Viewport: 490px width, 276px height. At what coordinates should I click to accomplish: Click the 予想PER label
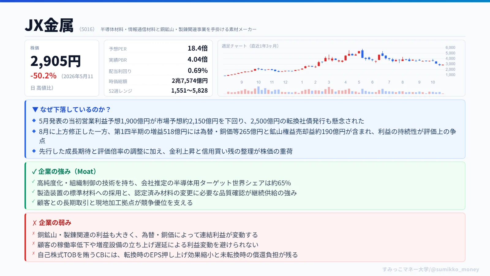point(118,49)
